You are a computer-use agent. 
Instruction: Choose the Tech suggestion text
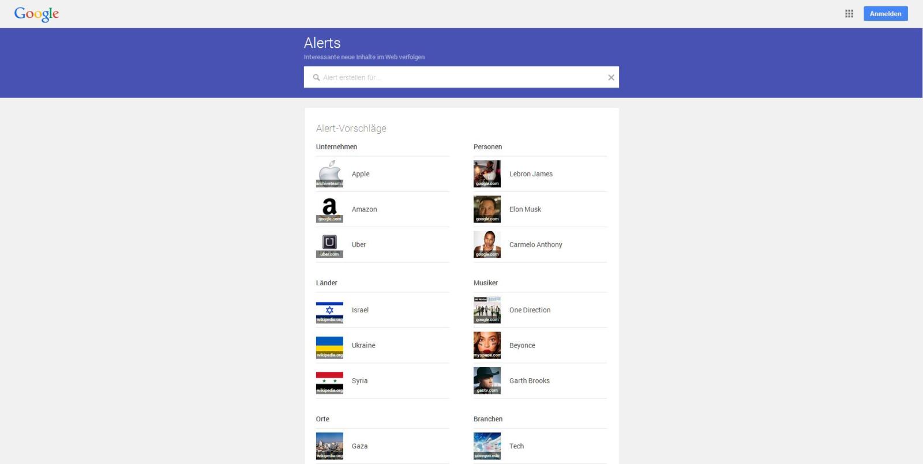click(x=516, y=446)
